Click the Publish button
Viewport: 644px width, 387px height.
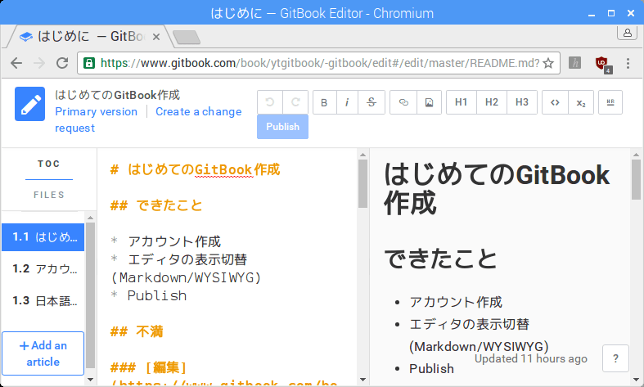click(x=282, y=127)
